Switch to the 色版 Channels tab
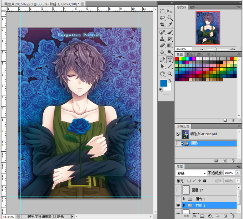Viewport: 243px width, 219px height. pos(190,54)
